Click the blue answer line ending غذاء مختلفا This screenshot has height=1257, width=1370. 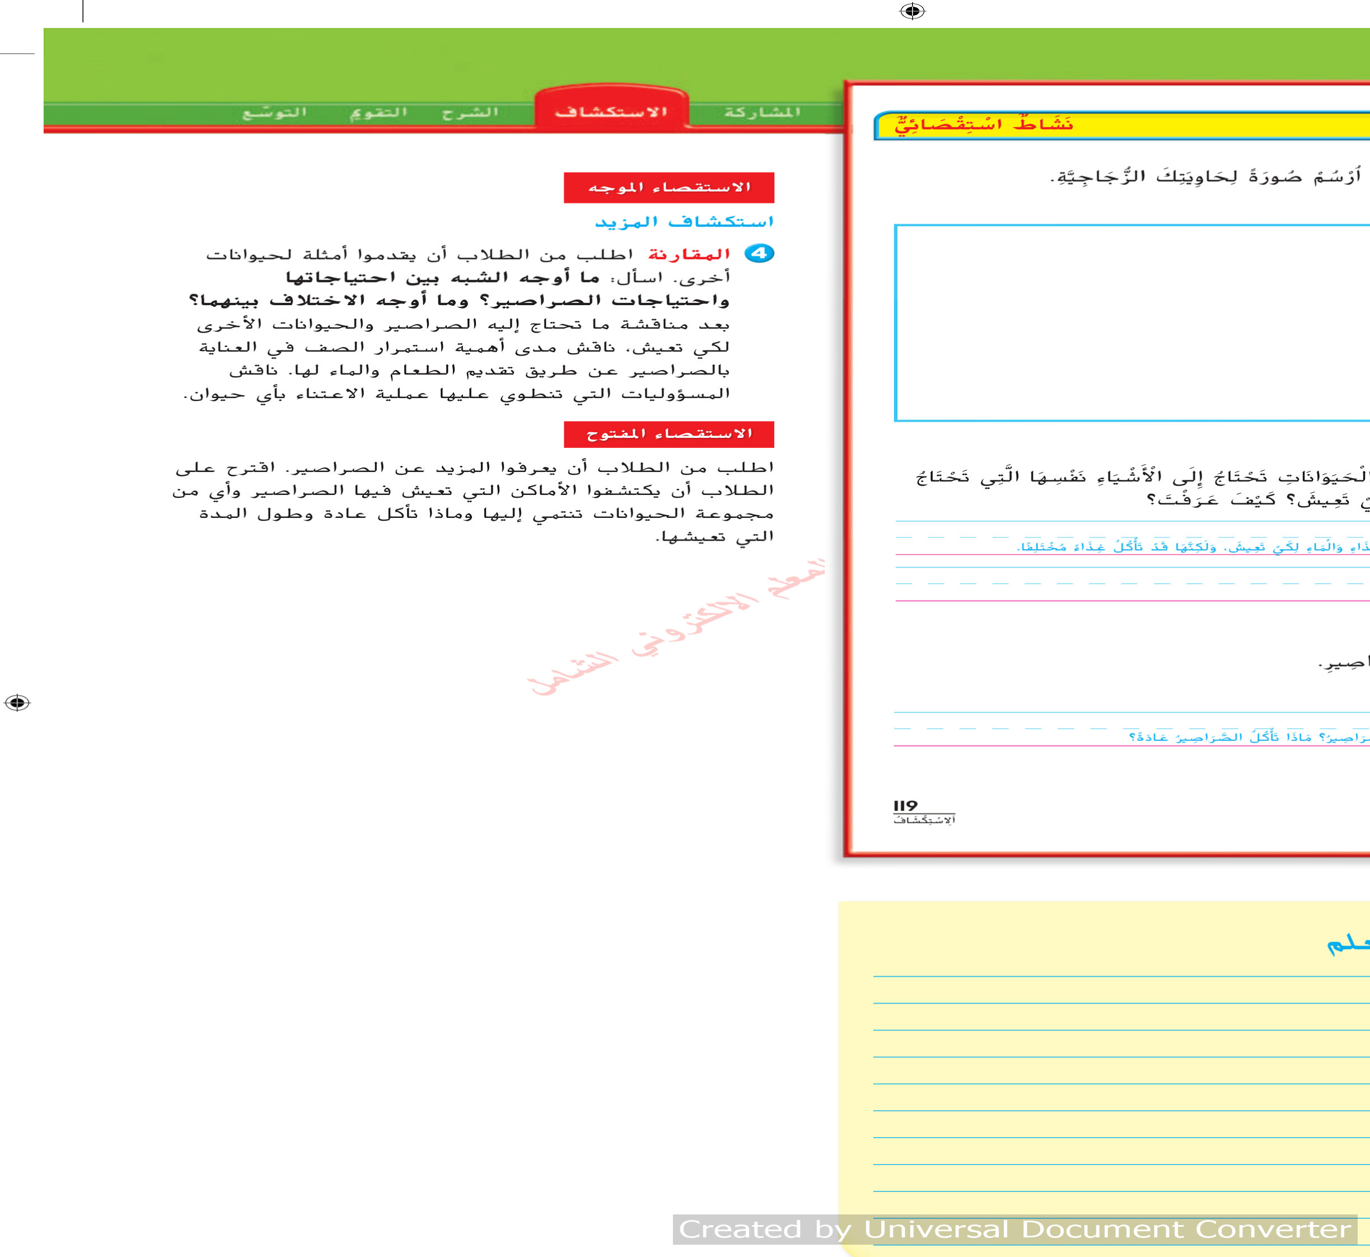click(x=1193, y=547)
